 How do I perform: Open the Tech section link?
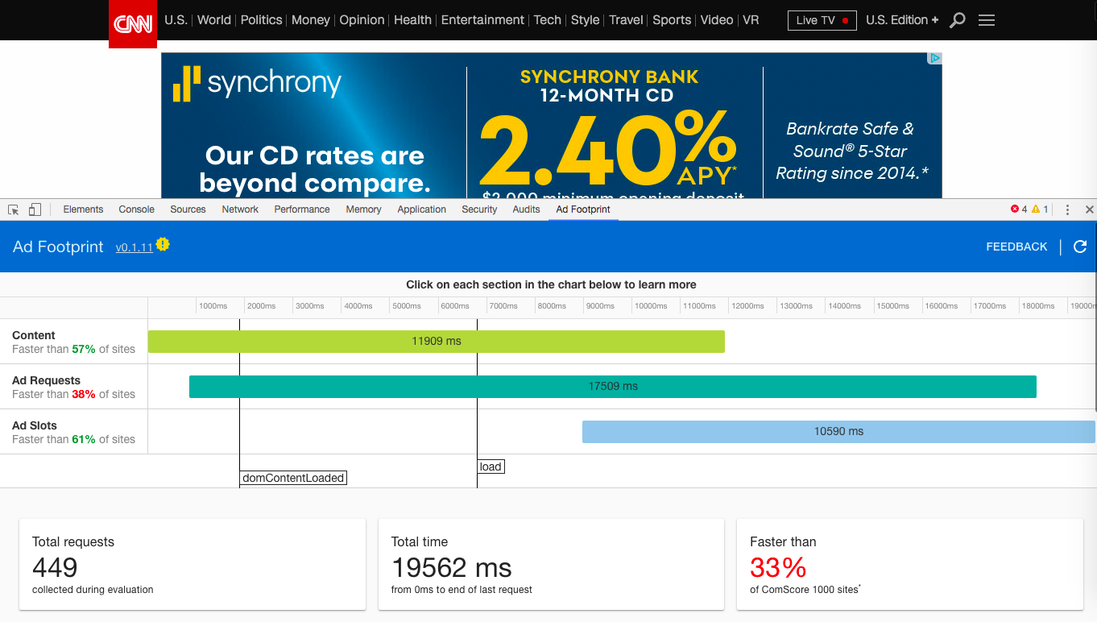548,20
